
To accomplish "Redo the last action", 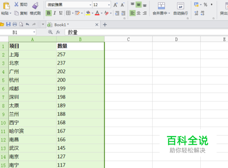I will tap(34, 24).
